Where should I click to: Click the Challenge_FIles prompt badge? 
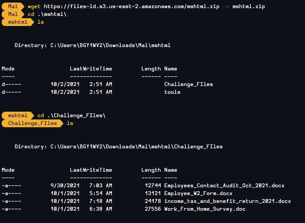tap(33, 123)
